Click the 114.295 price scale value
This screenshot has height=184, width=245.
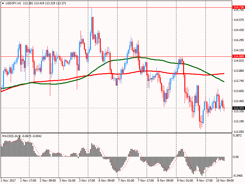(239, 40)
